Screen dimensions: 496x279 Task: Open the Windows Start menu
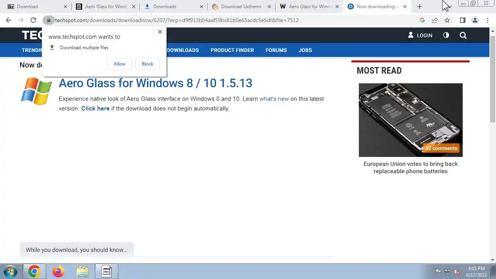click(x=10, y=272)
